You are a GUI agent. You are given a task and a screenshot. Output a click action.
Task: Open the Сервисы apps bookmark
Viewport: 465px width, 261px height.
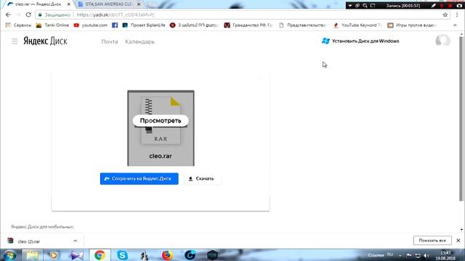pos(18,25)
